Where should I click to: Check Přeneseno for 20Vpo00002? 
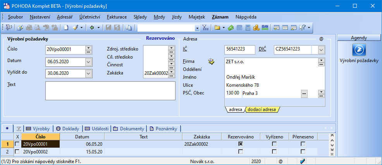tap(303, 152)
